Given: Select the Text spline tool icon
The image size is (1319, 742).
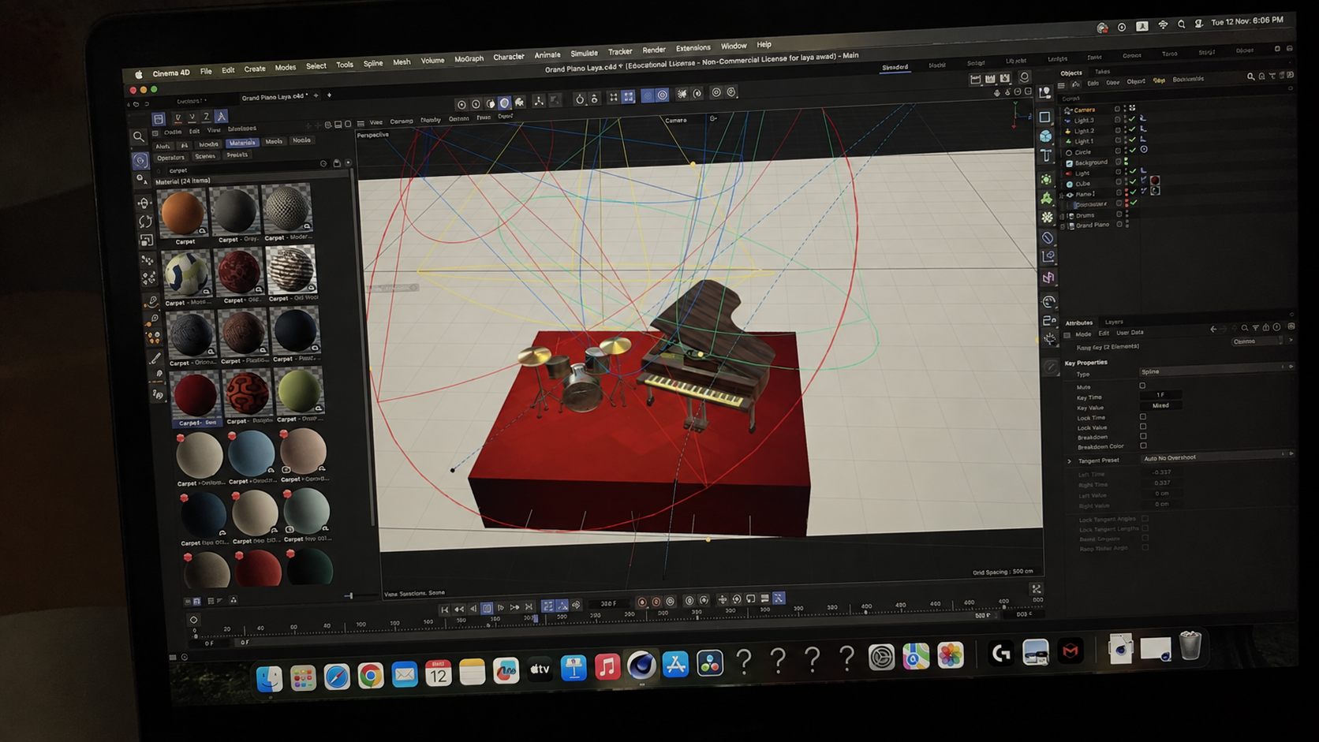Looking at the screenshot, I should 1046,156.
